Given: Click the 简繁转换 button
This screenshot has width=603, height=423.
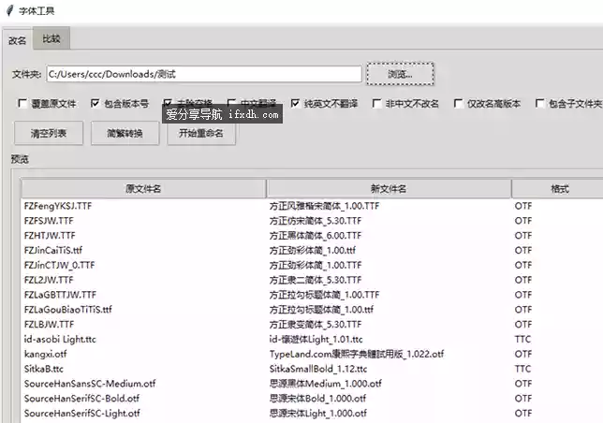Looking at the screenshot, I should (x=125, y=133).
